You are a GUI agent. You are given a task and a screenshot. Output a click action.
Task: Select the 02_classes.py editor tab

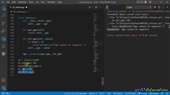click(18, 7)
